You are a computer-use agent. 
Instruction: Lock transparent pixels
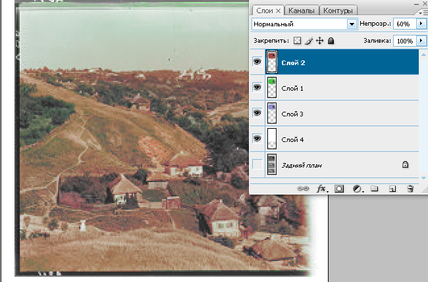click(297, 41)
